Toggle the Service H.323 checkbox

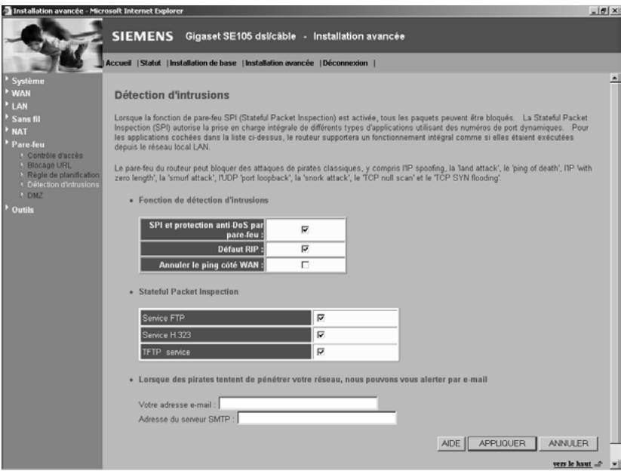(321, 334)
